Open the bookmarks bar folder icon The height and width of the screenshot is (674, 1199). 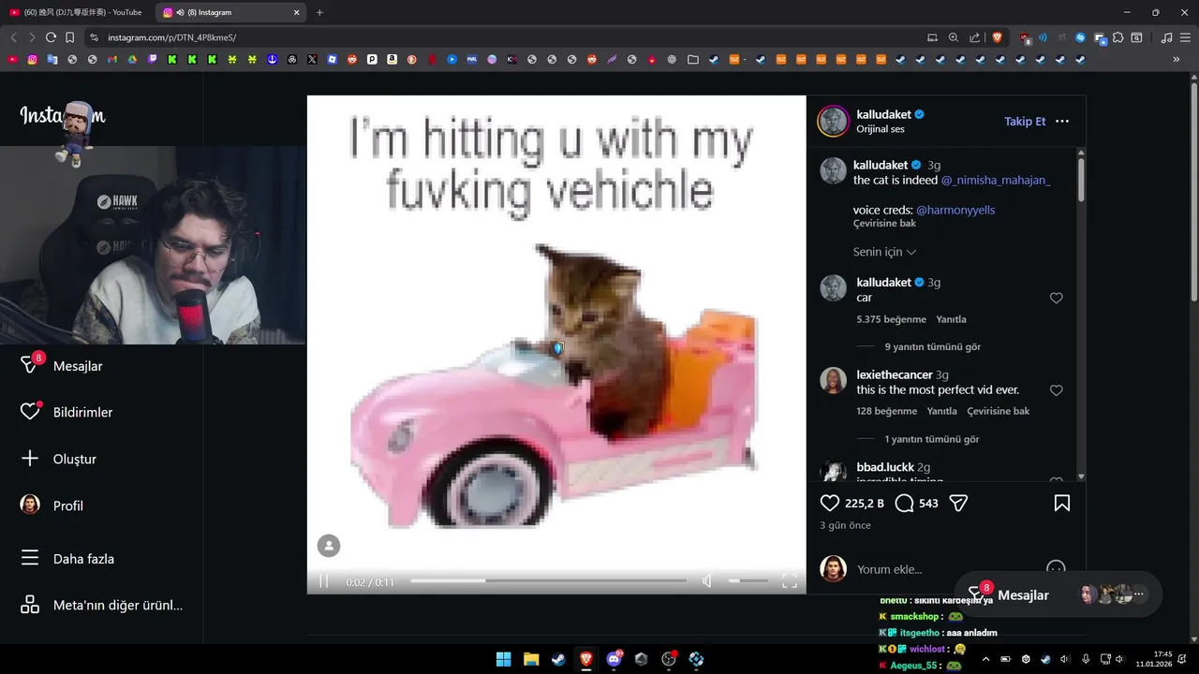(693, 59)
